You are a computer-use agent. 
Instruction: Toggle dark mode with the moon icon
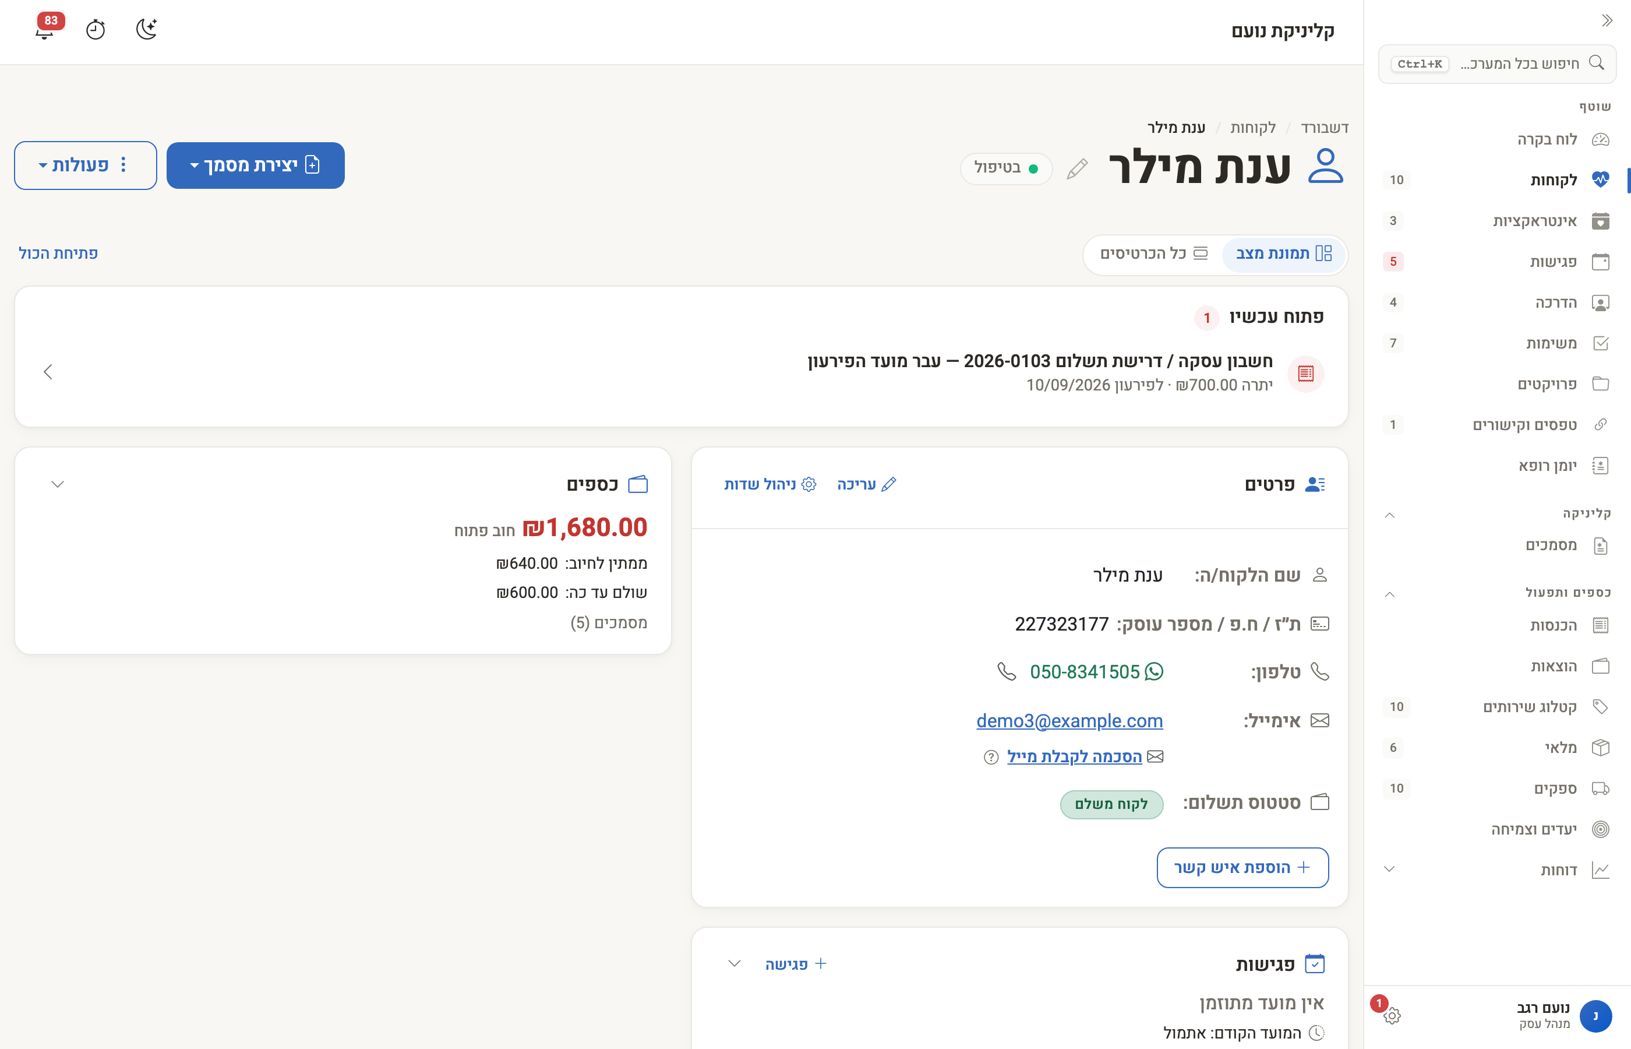pos(146,29)
